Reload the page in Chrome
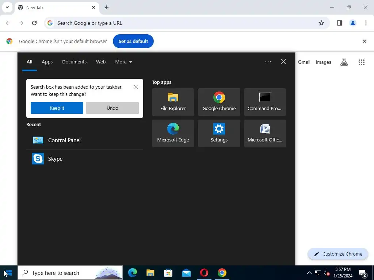374x280 pixels. tap(34, 23)
